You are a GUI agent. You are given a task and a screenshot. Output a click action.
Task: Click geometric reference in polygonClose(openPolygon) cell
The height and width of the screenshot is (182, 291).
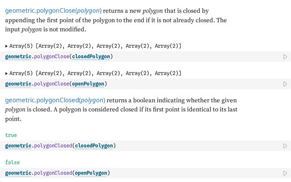tap(18, 84)
